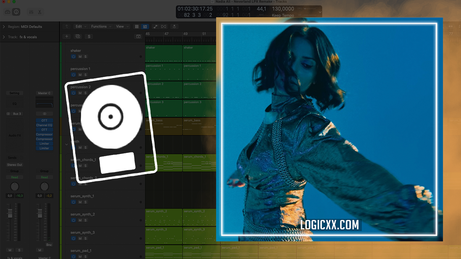The width and height of the screenshot is (461, 259).
Task: Toggle power on serum_synth_2 track
Action: point(73,220)
